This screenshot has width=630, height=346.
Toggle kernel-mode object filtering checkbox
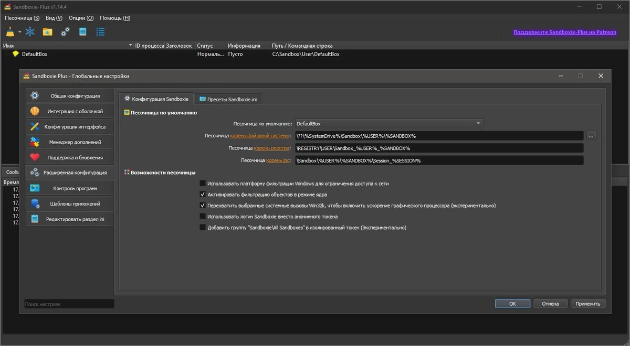203,194
